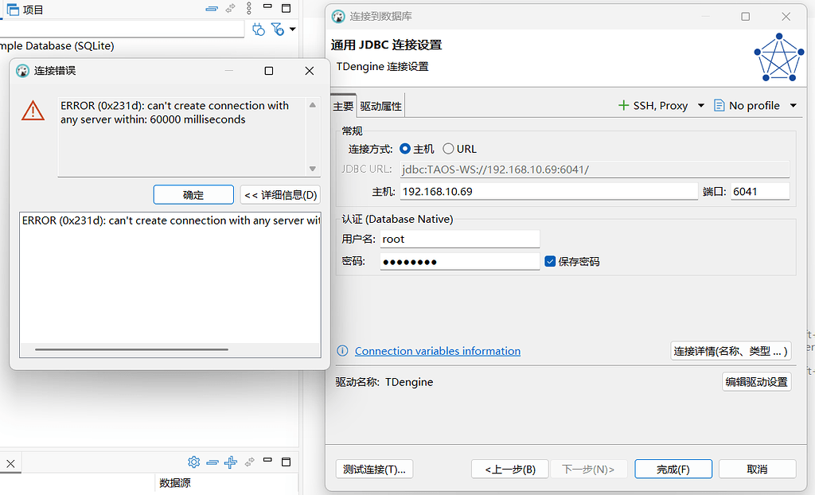The image size is (815, 495).
Task: Collapse details with 详细信息(D) button
Action: 280,195
